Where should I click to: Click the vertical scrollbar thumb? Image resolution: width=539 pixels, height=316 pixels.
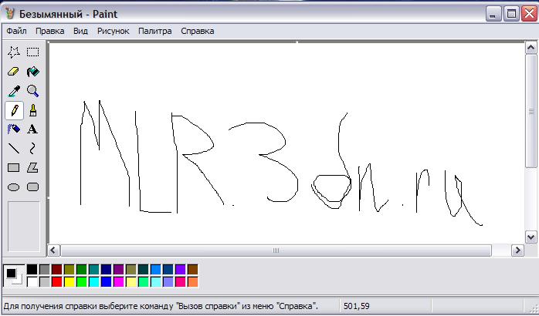tap(531, 111)
